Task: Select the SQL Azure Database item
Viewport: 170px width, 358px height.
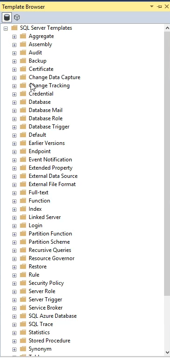Action: pos(52,316)
